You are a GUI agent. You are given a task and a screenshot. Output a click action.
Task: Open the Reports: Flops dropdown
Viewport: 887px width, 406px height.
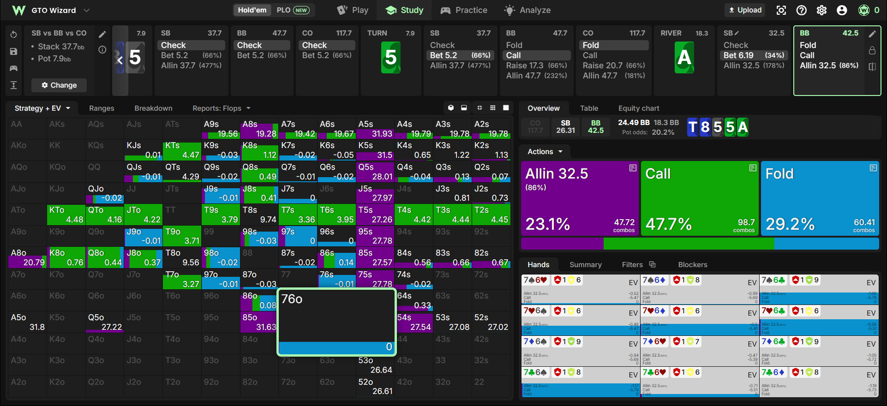pyautogui.click(x=222, y=108)
